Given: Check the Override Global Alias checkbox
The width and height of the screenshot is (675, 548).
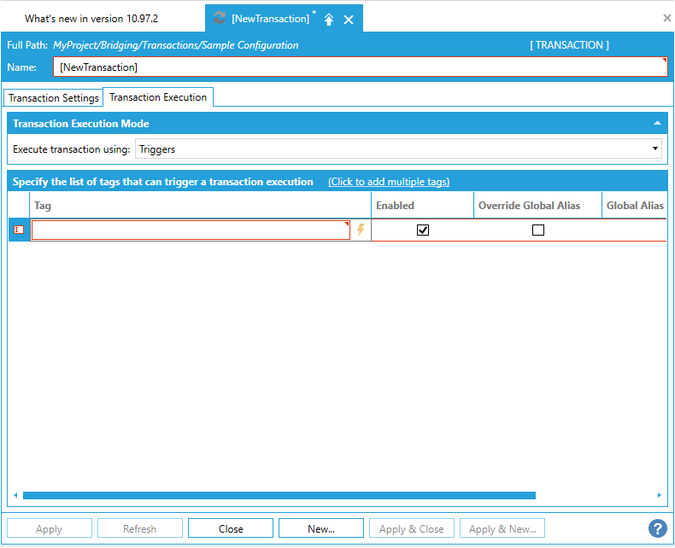Looking at the screenshot, I should (x=537, y=230).
